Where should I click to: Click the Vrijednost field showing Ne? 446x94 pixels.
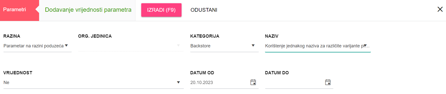[93, 83]
